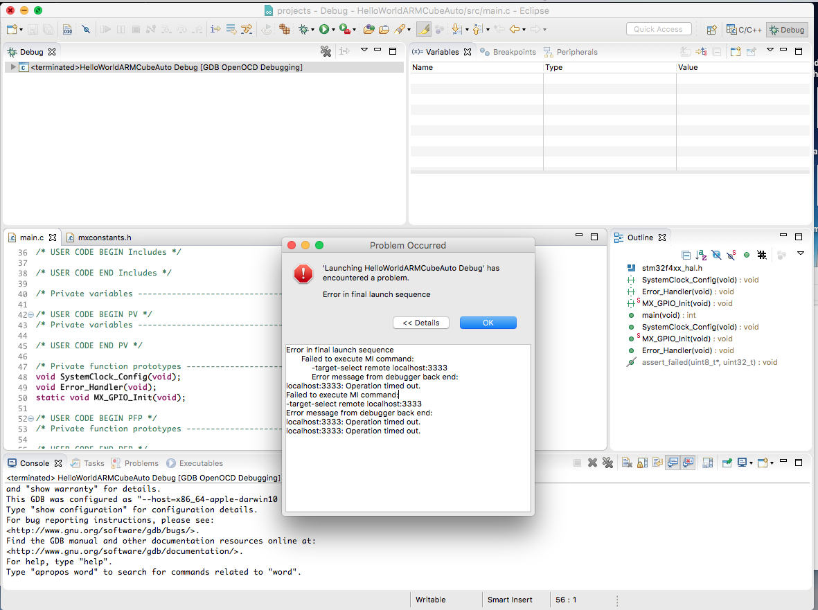Collapse the fold marker at line 42
This screenshot has width=818, height=610.
30,315
